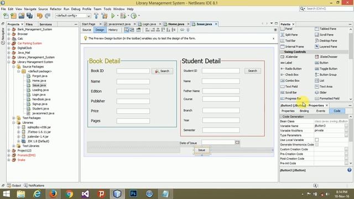Click the Student ID text field
The image size is (354, 199).
[221, 71]
